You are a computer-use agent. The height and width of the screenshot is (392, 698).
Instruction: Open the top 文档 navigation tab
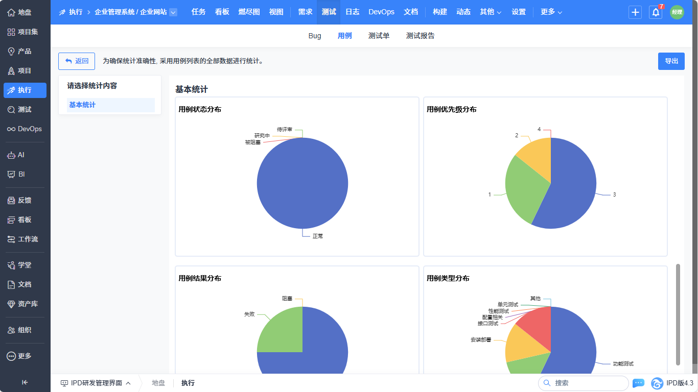411,12
